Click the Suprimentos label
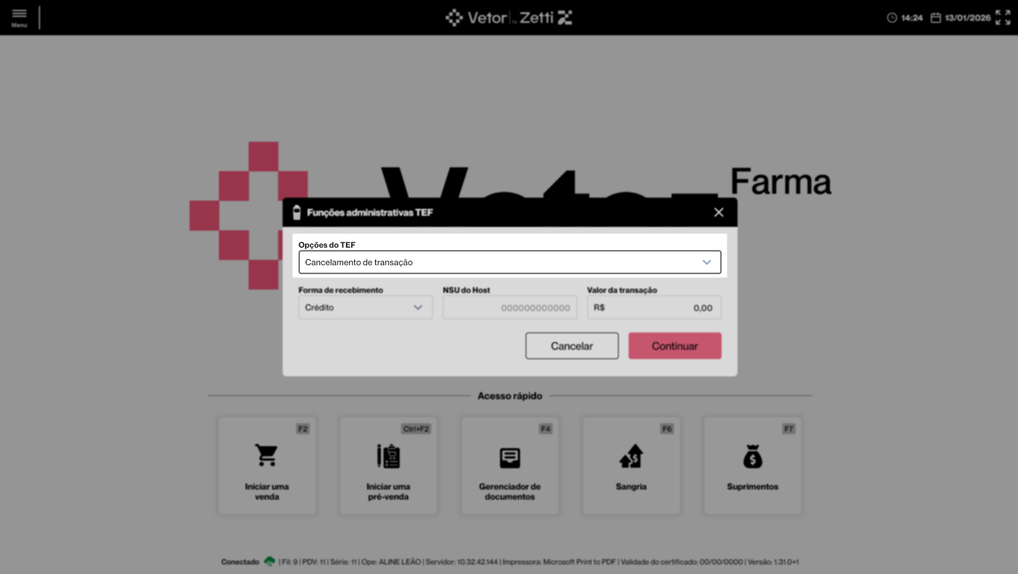 pos(752,487)
